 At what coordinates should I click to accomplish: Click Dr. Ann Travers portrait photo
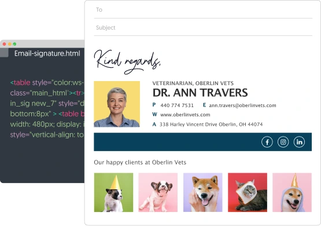coord(117,104)
